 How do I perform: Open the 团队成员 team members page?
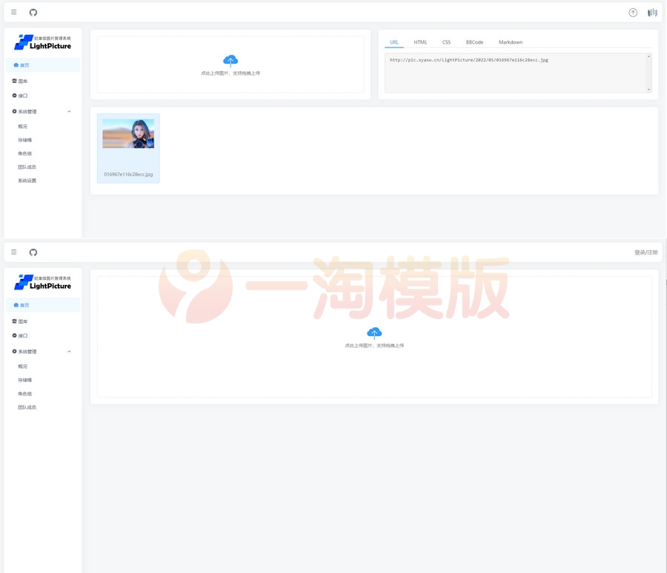pos(27,167)
